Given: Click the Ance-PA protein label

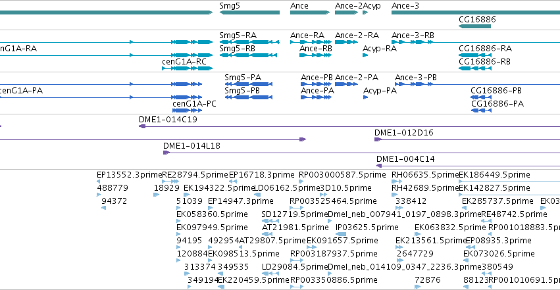Looking at the screenshot, I should (x=317, y=91).
